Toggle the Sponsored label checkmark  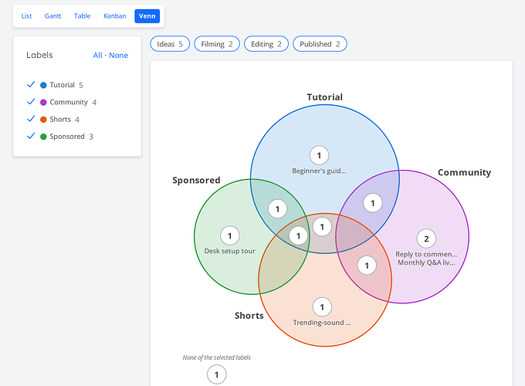[31, 136]
